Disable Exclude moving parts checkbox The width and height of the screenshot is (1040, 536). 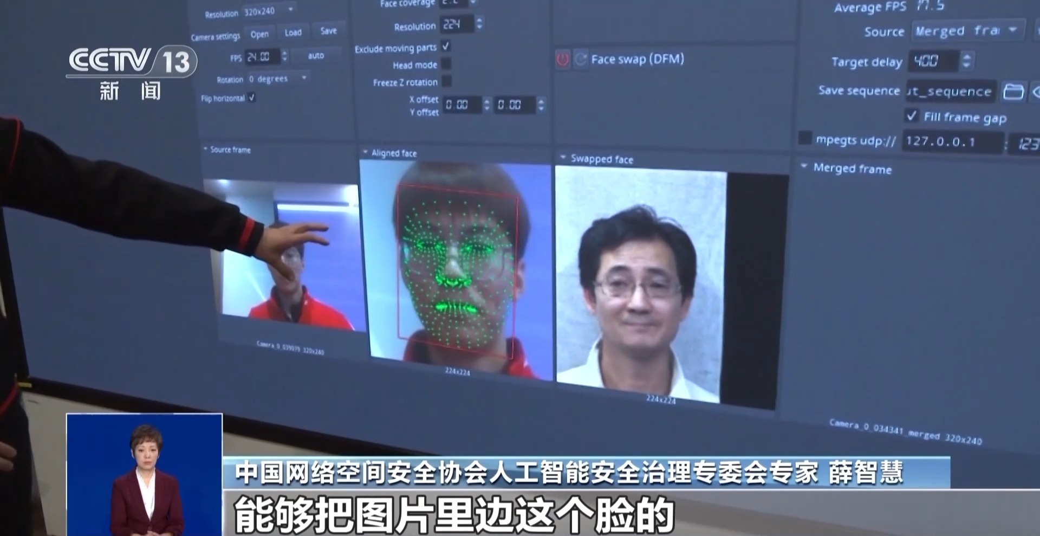pyautogui.click(x=446, y=47)
